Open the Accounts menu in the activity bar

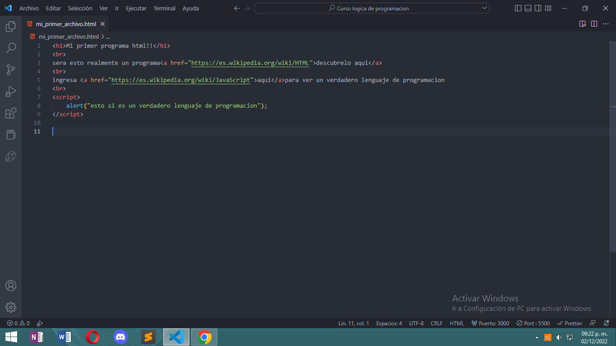pyautogui.click(x=11, y=286)
